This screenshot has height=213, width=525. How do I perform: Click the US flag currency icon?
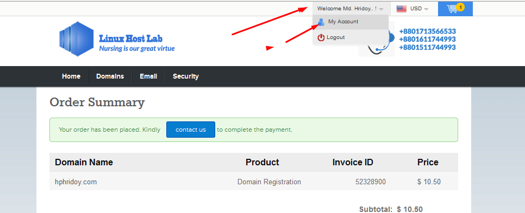tap(402, 9)
